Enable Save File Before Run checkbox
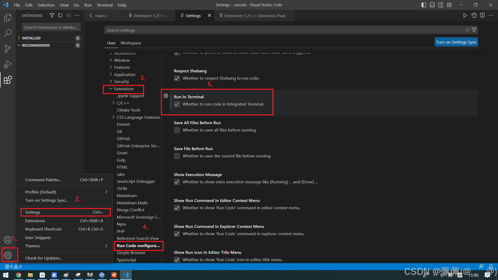The image size is (498, 280). (177, 156)
